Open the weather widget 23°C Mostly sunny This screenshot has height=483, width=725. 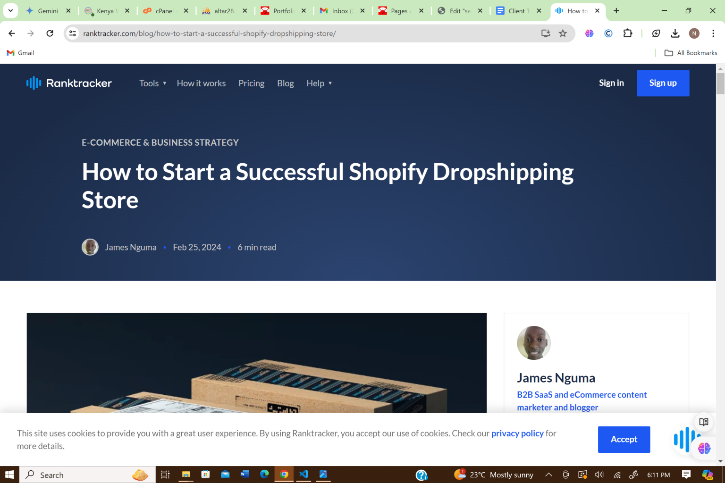click(494, 475)
